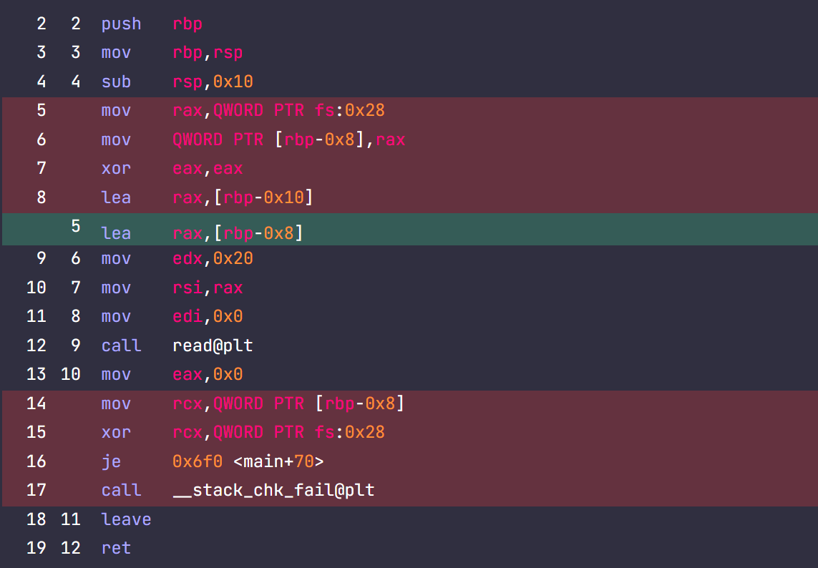Click old line number 19 in gutter

36,548
